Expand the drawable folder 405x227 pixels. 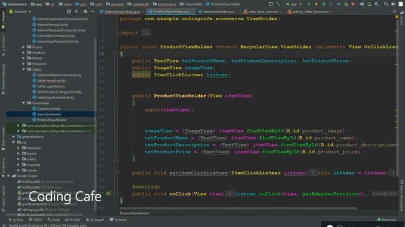pyautogui.click(x=18, y=148)
